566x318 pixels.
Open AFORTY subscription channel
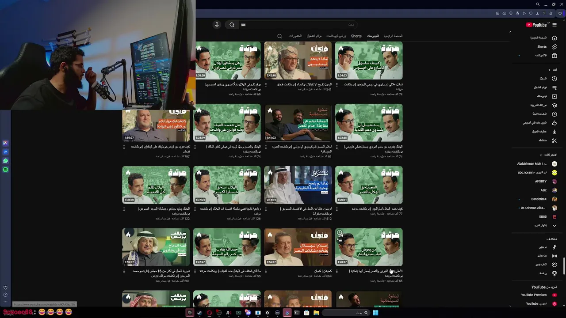[x=546, y=182]
